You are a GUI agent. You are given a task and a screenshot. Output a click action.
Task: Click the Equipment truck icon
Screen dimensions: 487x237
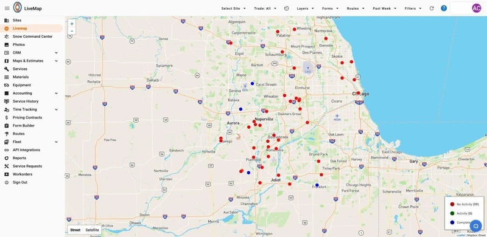coord(7,85)
